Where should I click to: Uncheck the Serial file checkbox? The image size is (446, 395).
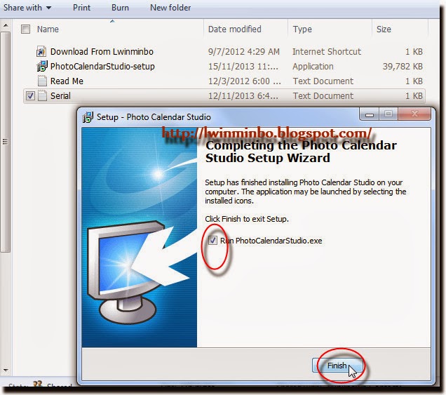(x=30, y=95)
